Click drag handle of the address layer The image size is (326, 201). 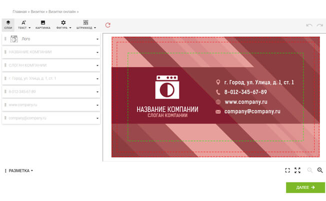coord(5,78)
